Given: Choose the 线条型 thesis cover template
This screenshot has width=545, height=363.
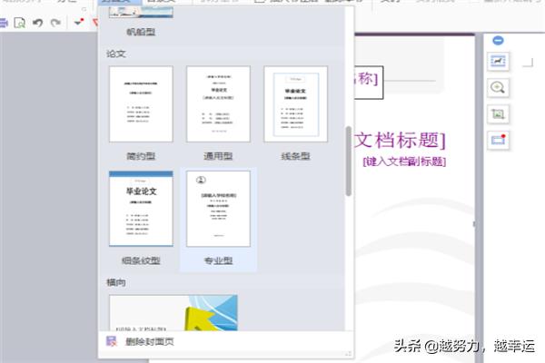Looking at the screenshot, I should [295, 103].
